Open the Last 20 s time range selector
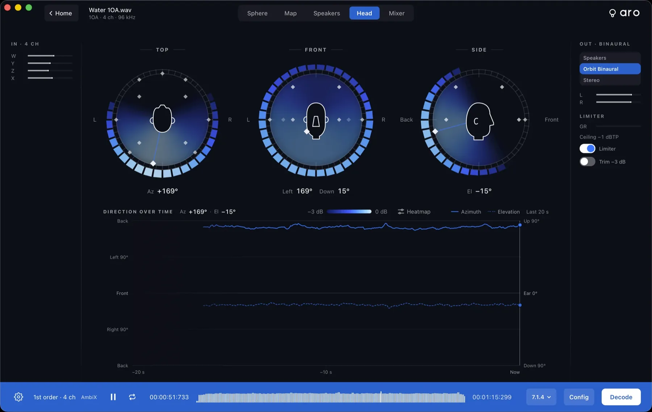Viewport: 652px width, 412px height. click(537, 212)
